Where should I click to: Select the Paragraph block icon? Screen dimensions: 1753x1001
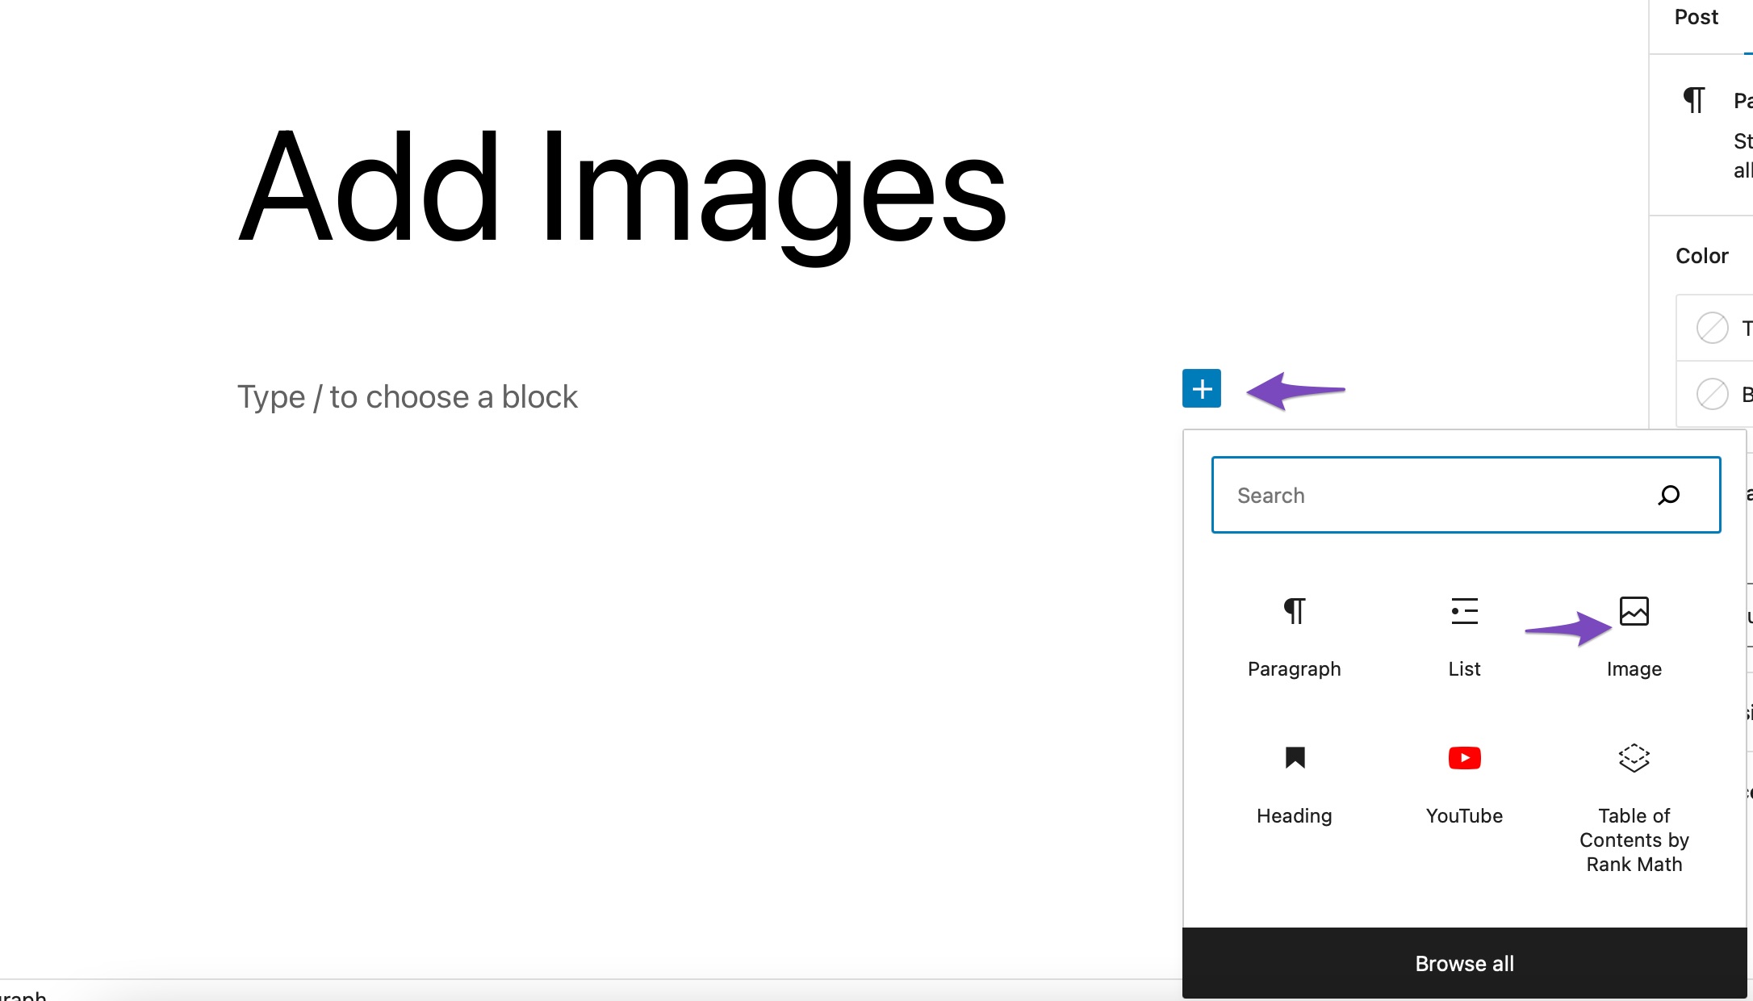point(1295,612)
